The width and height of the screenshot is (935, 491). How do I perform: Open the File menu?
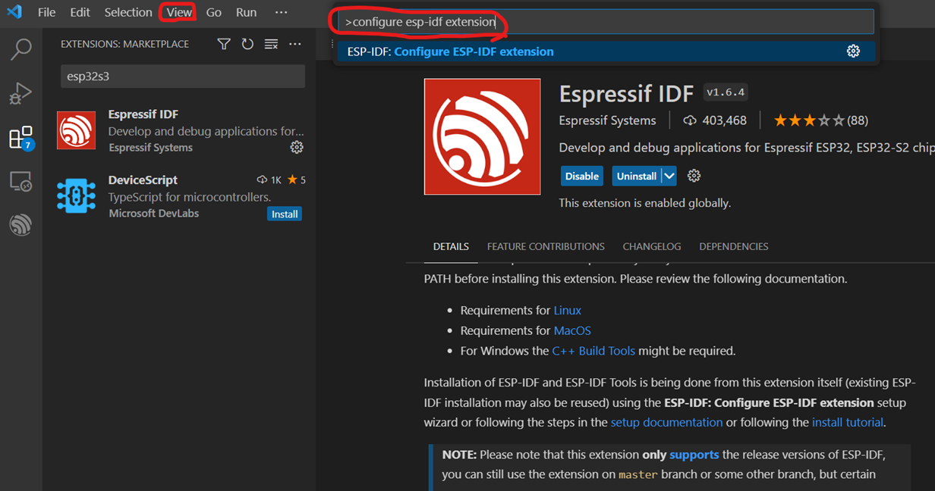47,12
